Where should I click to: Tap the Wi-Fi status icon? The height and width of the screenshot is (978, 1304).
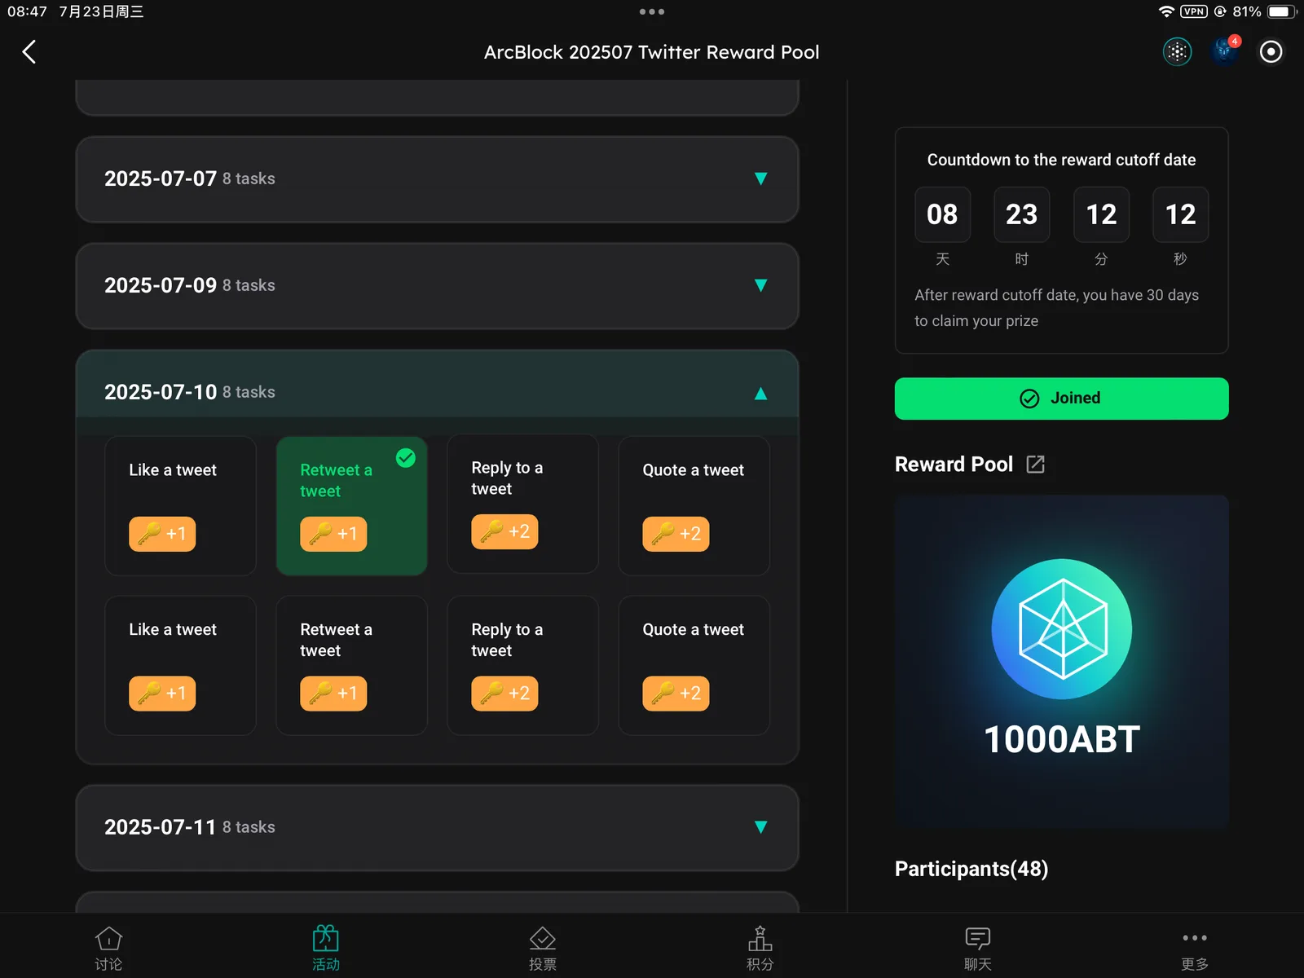tap(1166, 11)
